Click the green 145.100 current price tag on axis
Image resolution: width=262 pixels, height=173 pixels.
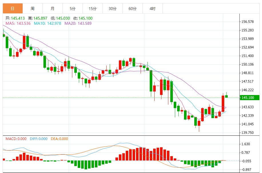click(x=250, y=98)
